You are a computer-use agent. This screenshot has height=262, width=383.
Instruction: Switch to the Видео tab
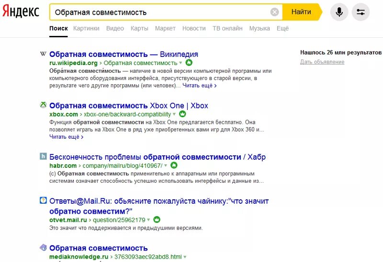click(115, 29)
